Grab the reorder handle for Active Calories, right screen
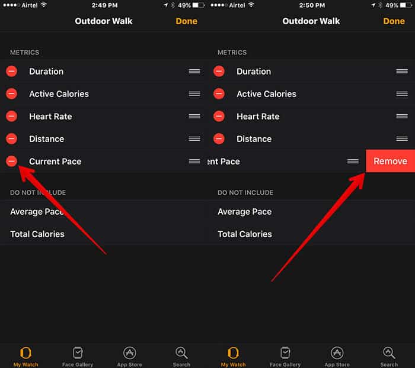The image size is (415, 368). pyautogui.click(x=402, y=94)
